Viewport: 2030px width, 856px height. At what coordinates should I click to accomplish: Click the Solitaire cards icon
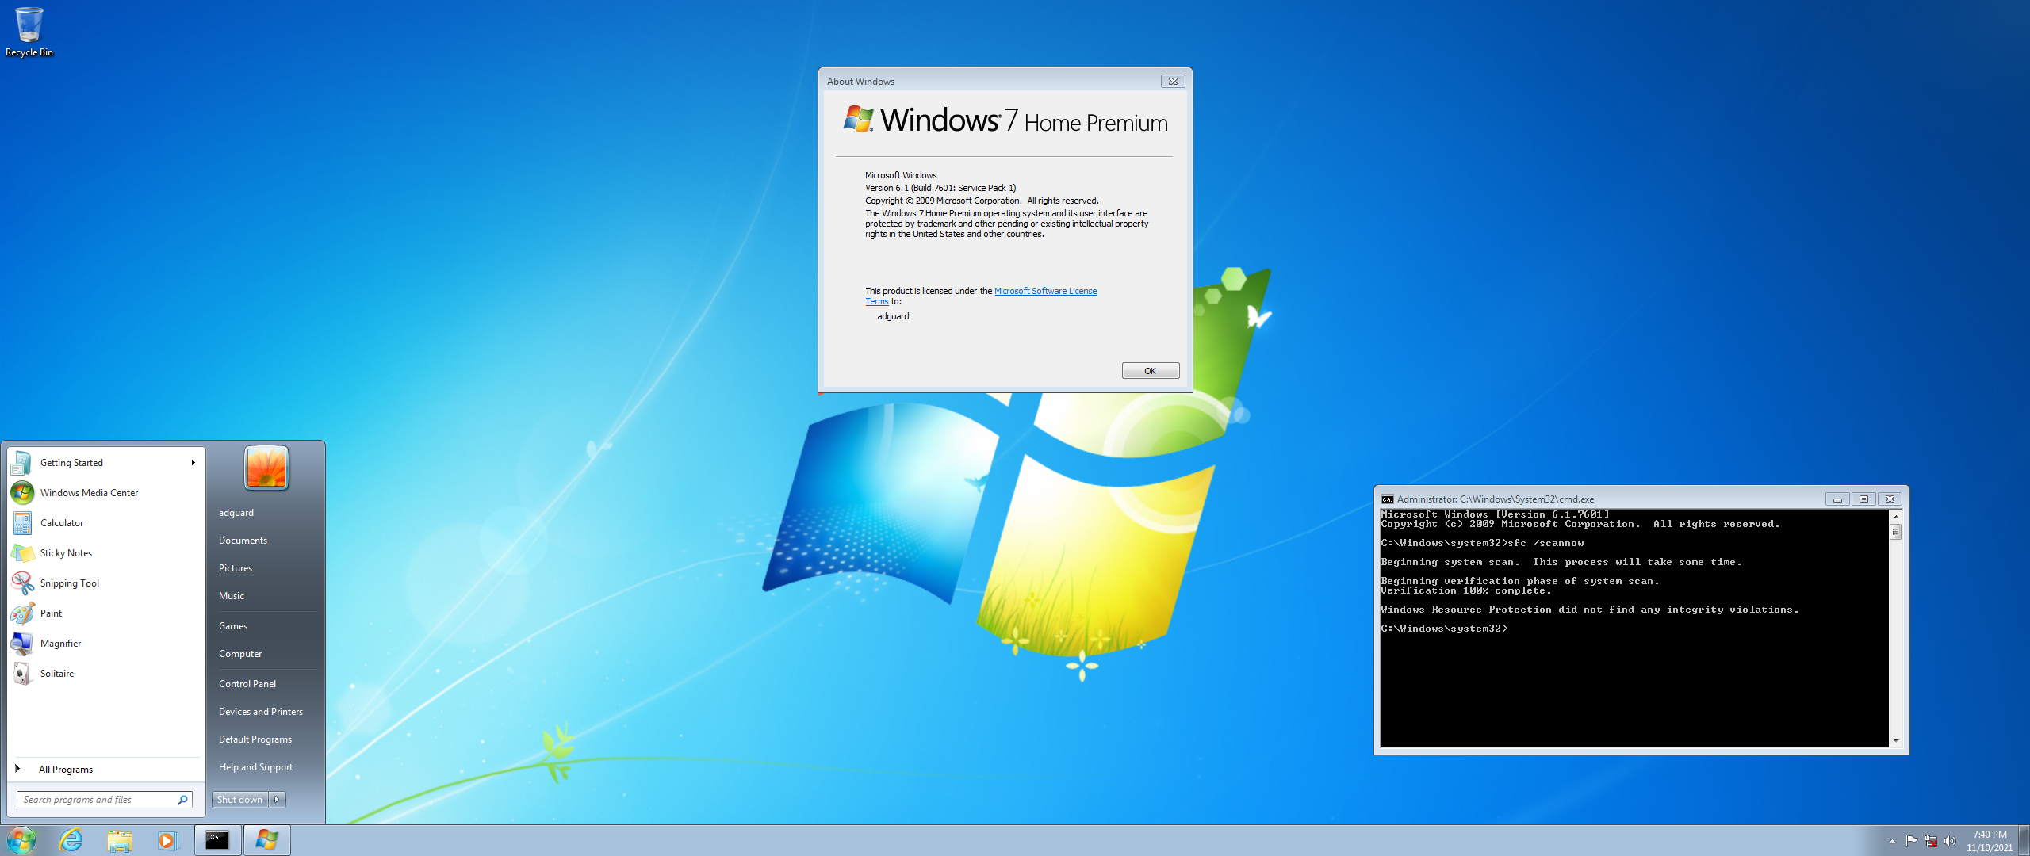[x=22, y=674]
